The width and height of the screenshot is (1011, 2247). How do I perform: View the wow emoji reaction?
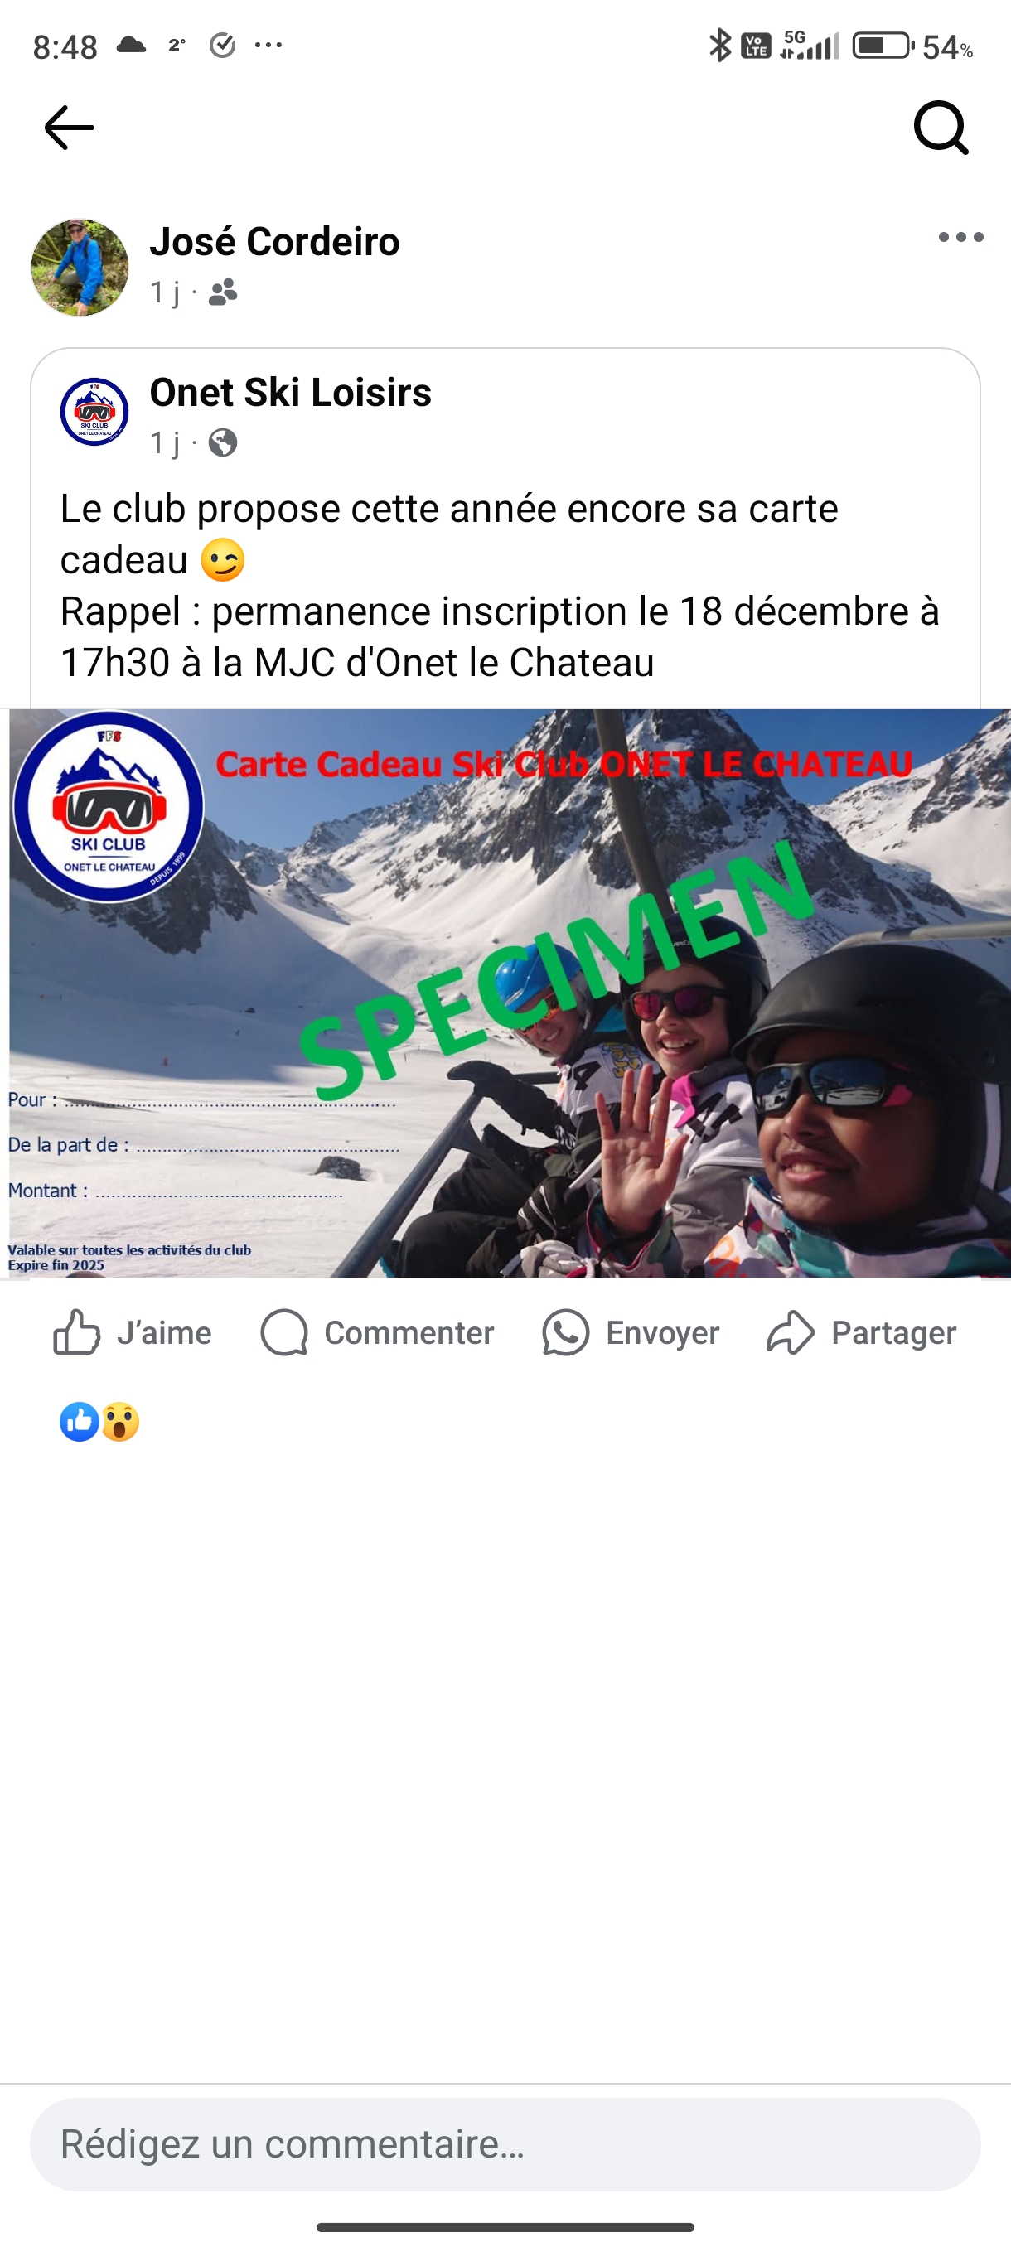coord(120,1422)
